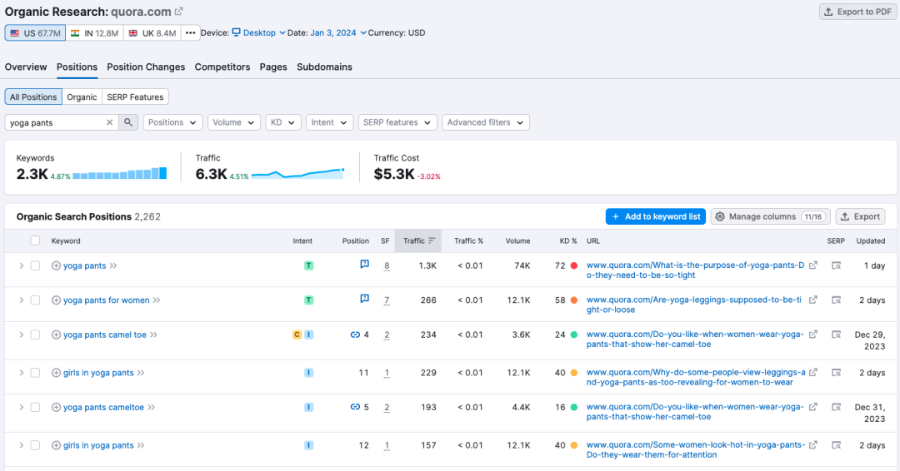Open the KD filter dropdown
This screenshot has height=471, width=900.
[283, 122]
